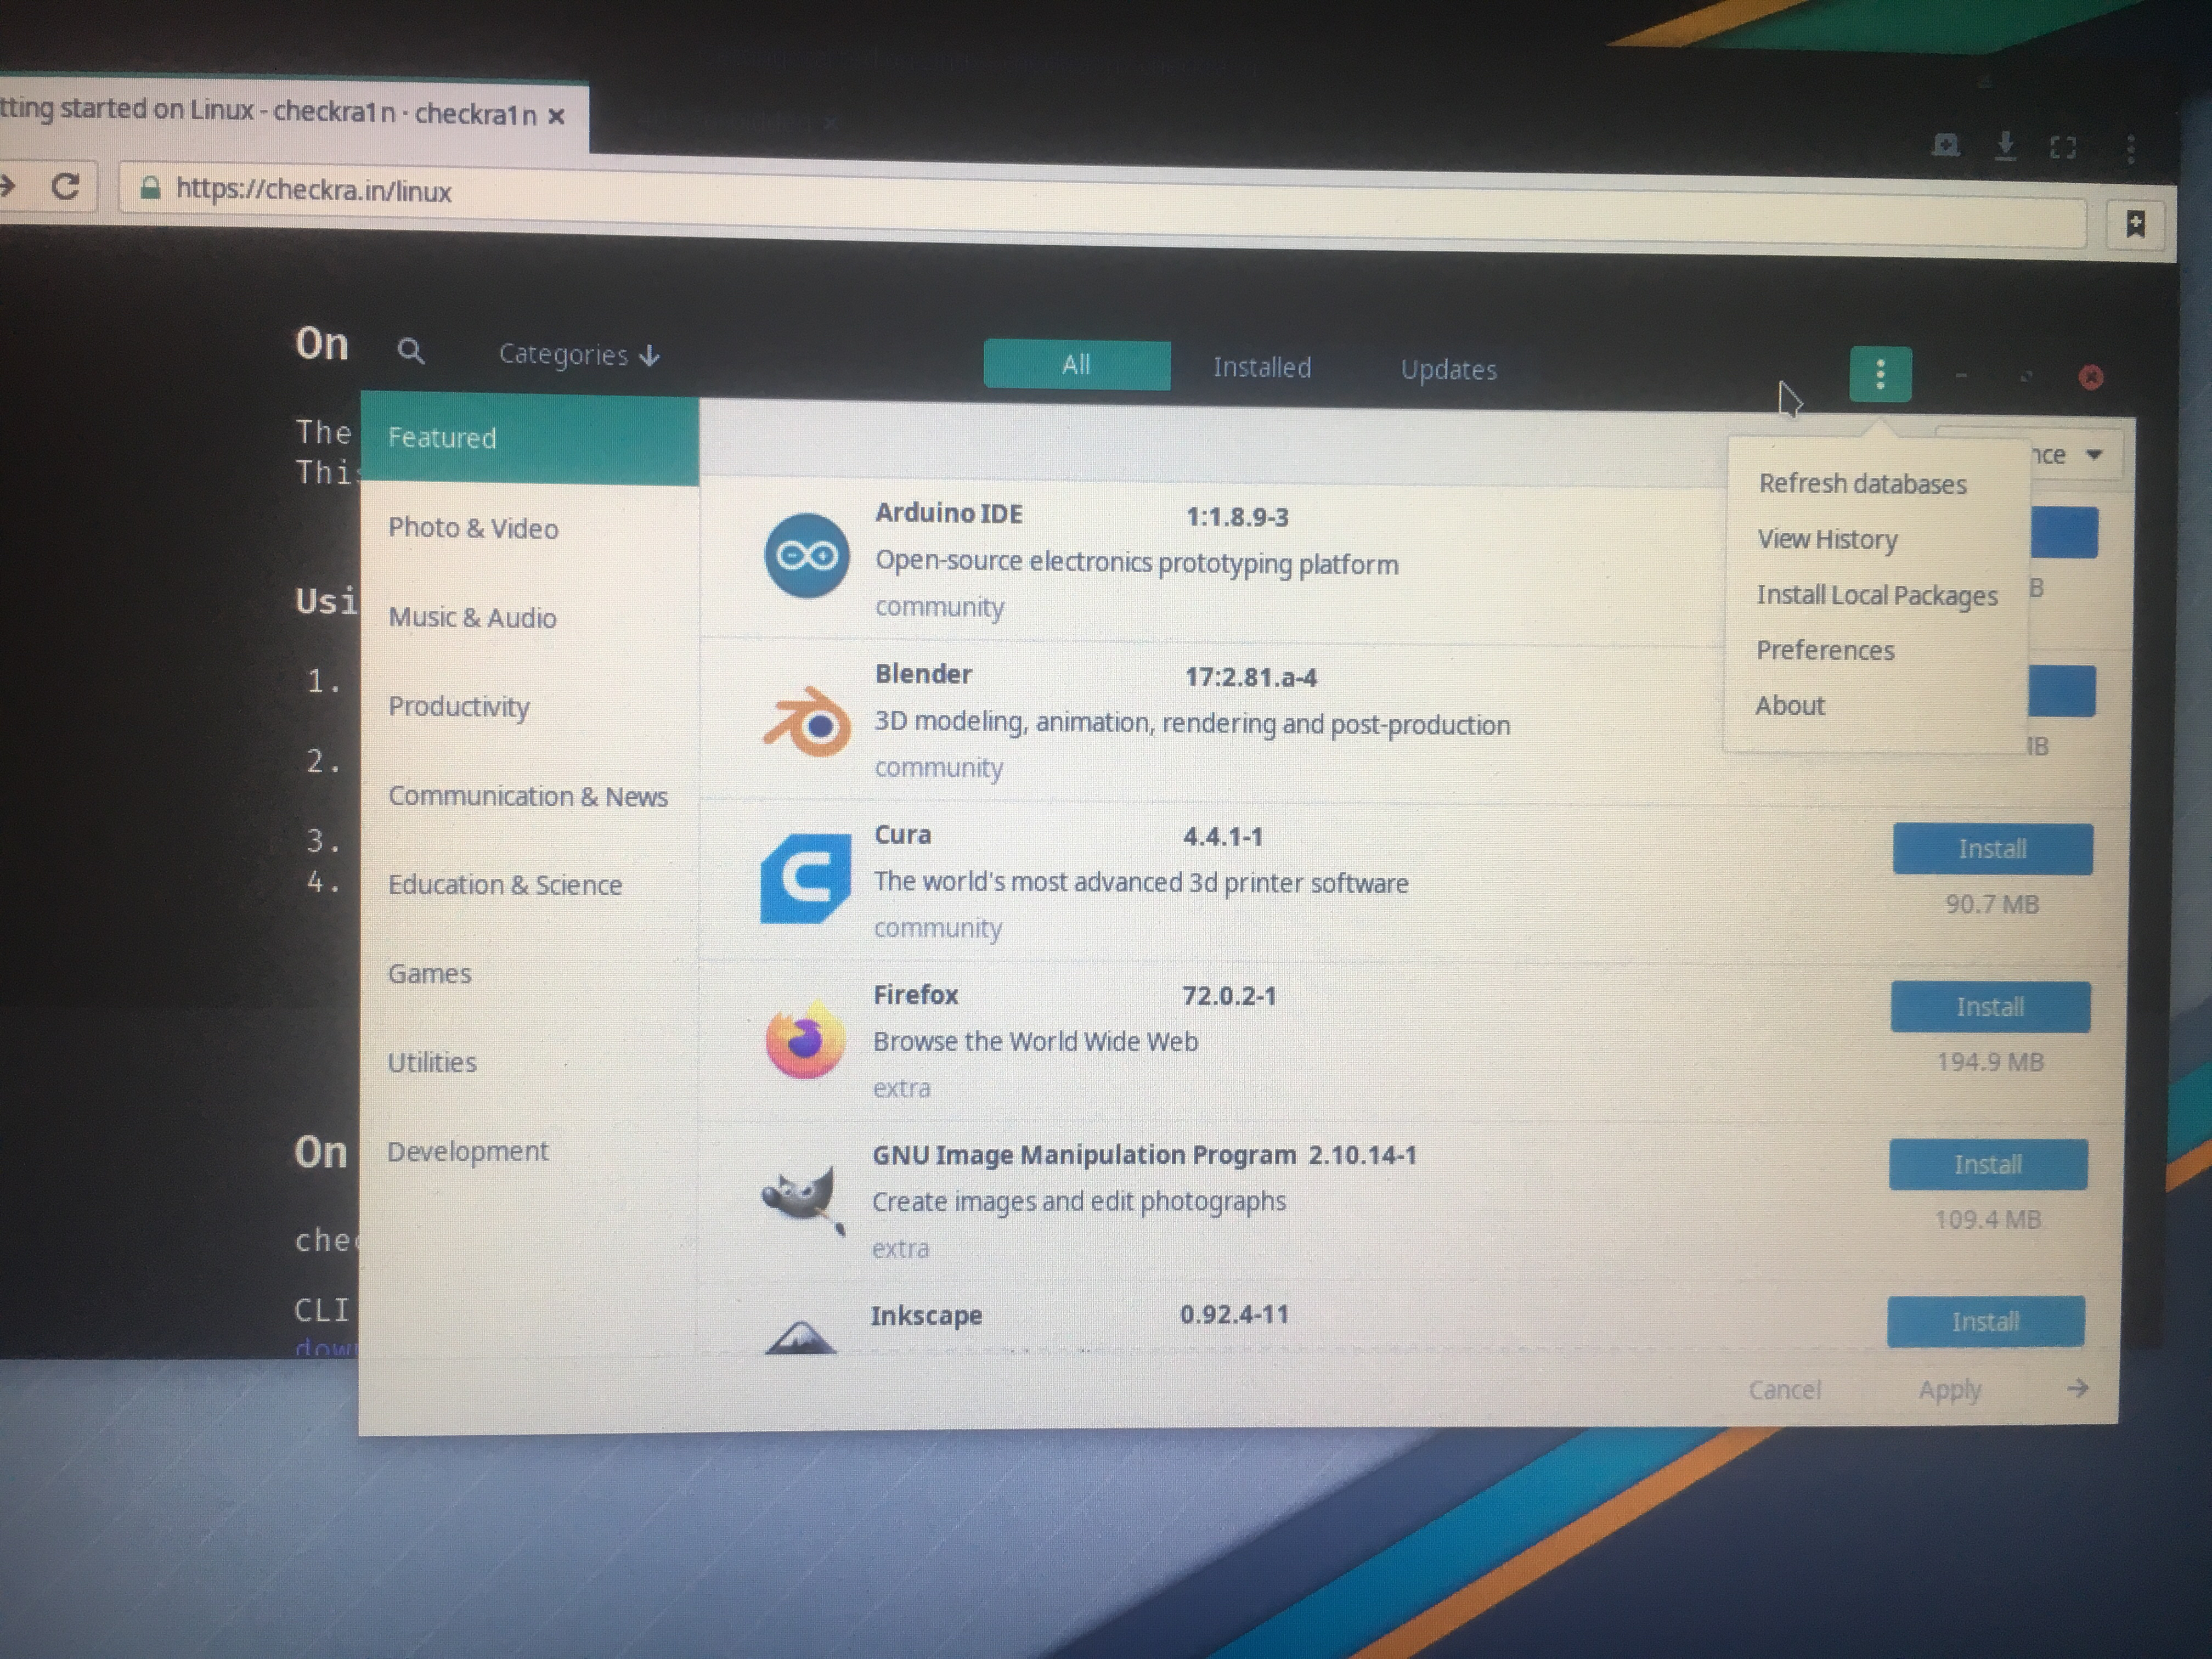
Task: Click the Firefox package title
Action: coord(915,995)
